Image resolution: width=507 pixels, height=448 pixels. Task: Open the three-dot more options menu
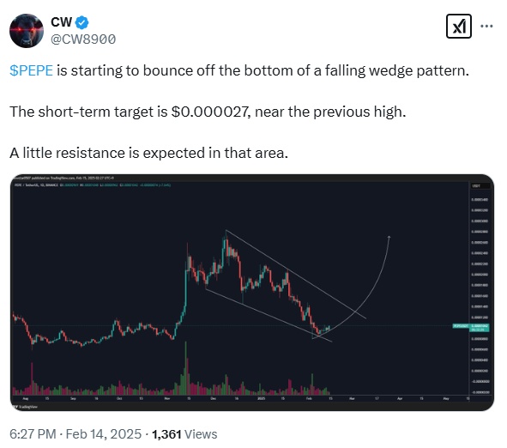click(x=486, y=27)
